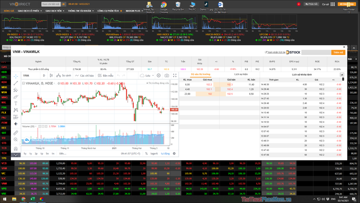
Task: Open the Các chỉ báo indicators button
Action: [x=84, y=75]
